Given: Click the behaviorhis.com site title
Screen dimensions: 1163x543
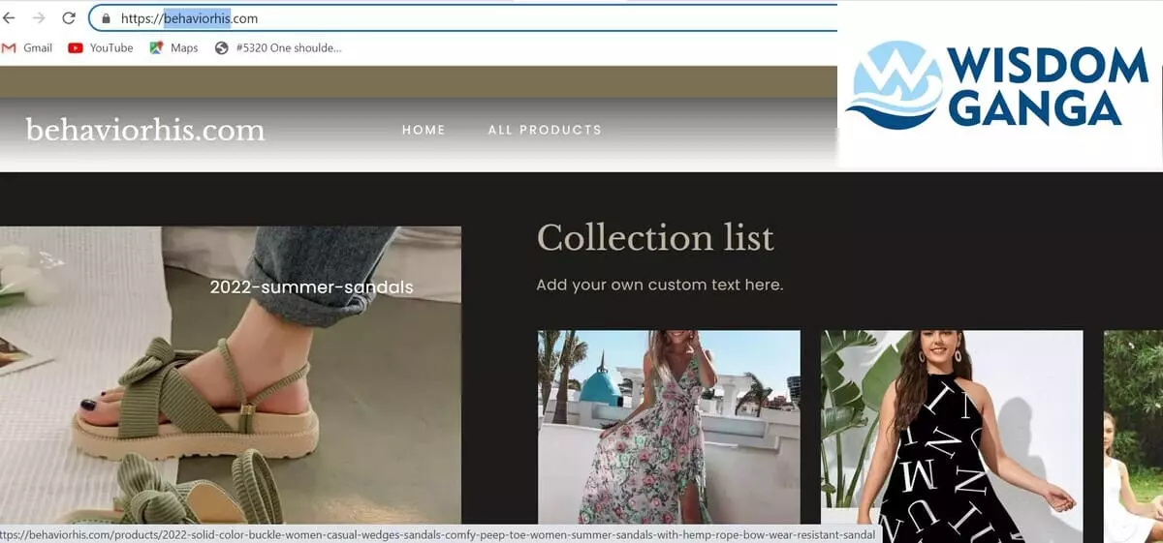Looking at the screenshot, I should tap(145, 130).
